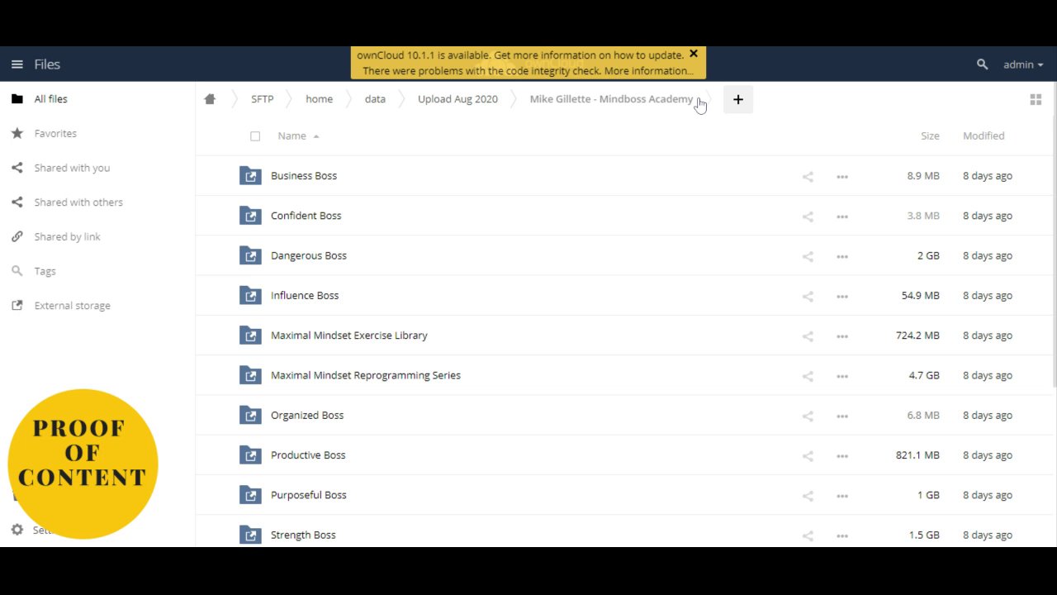Go to home folder icon in breadcrumb
The image size is (1057, 595).
click(210, 99)
